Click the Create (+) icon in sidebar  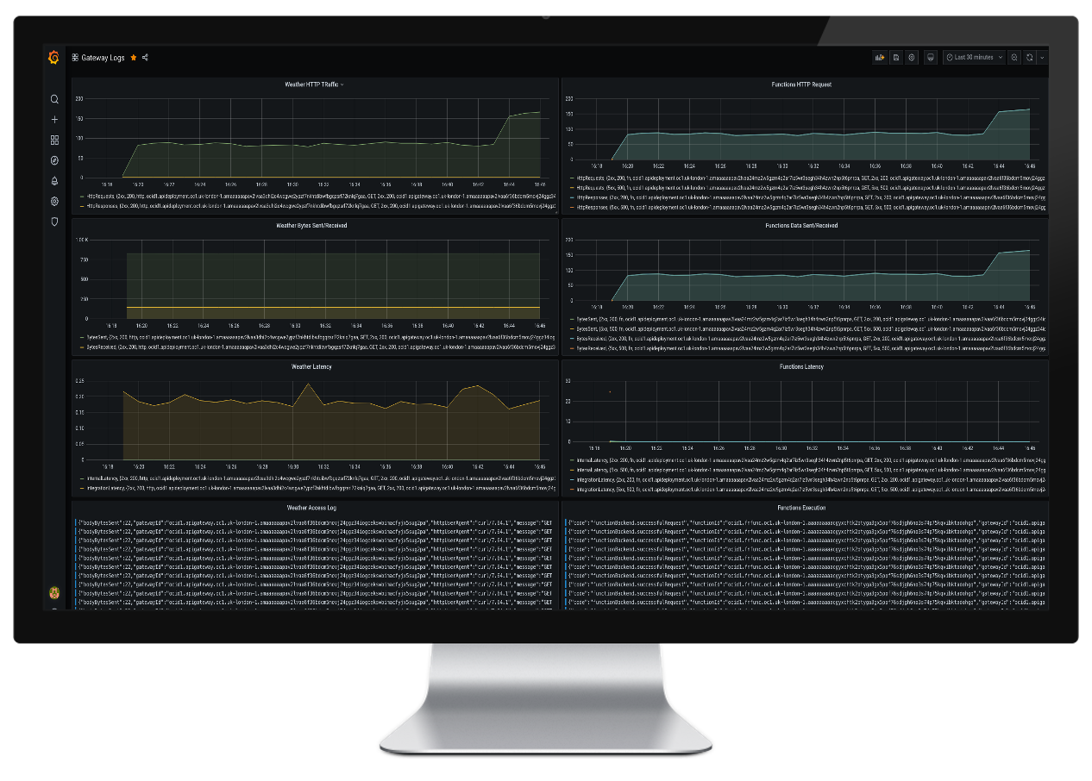click(x=54, y=120)
